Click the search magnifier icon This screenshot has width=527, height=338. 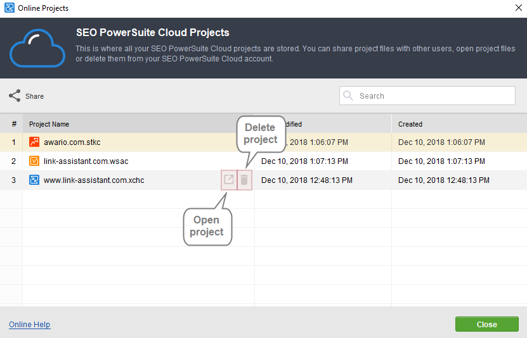348,96
